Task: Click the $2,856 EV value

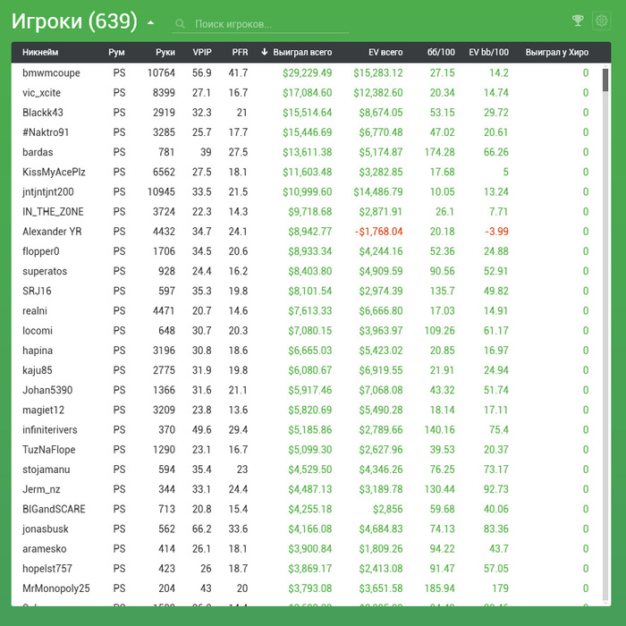Action: point(387,509)
